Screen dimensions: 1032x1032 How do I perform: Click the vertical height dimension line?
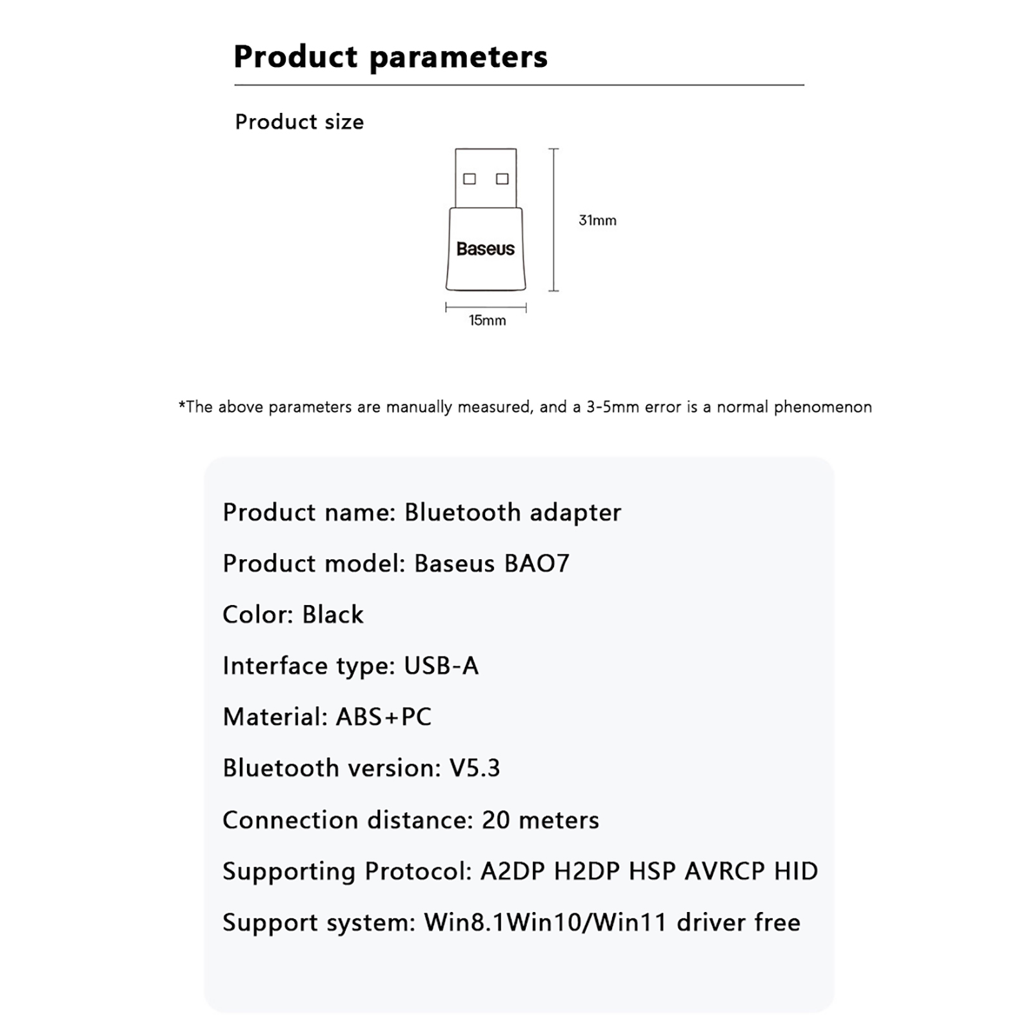553,220
